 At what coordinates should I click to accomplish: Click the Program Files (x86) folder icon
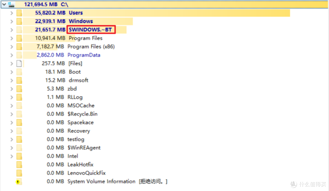click(19, 47)
